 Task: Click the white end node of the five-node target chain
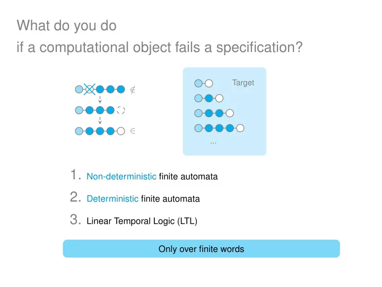tap(240, 128)
